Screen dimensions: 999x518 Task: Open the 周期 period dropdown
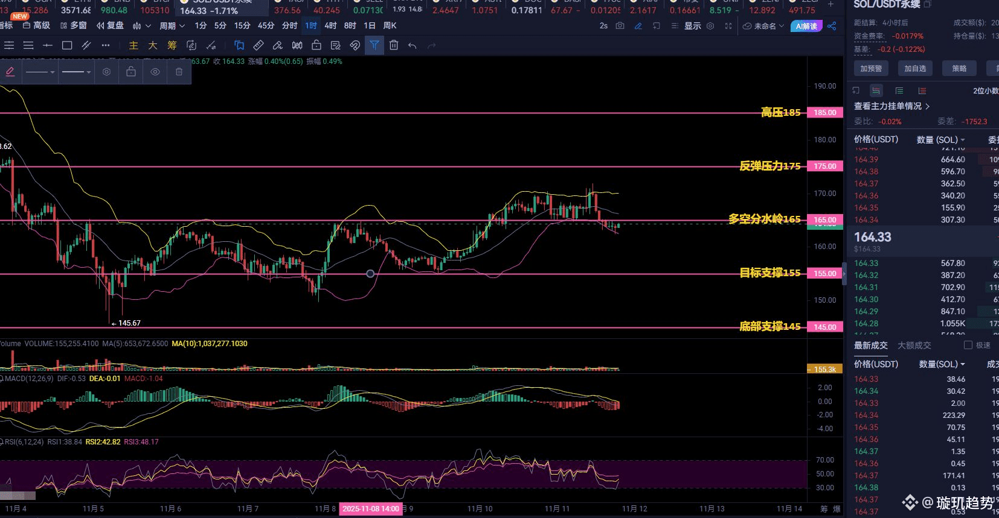click(x=172, y=26)
